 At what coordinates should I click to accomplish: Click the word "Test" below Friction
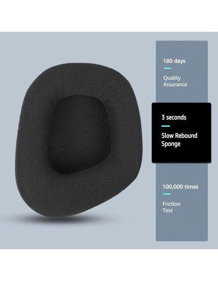pos(167,210)
